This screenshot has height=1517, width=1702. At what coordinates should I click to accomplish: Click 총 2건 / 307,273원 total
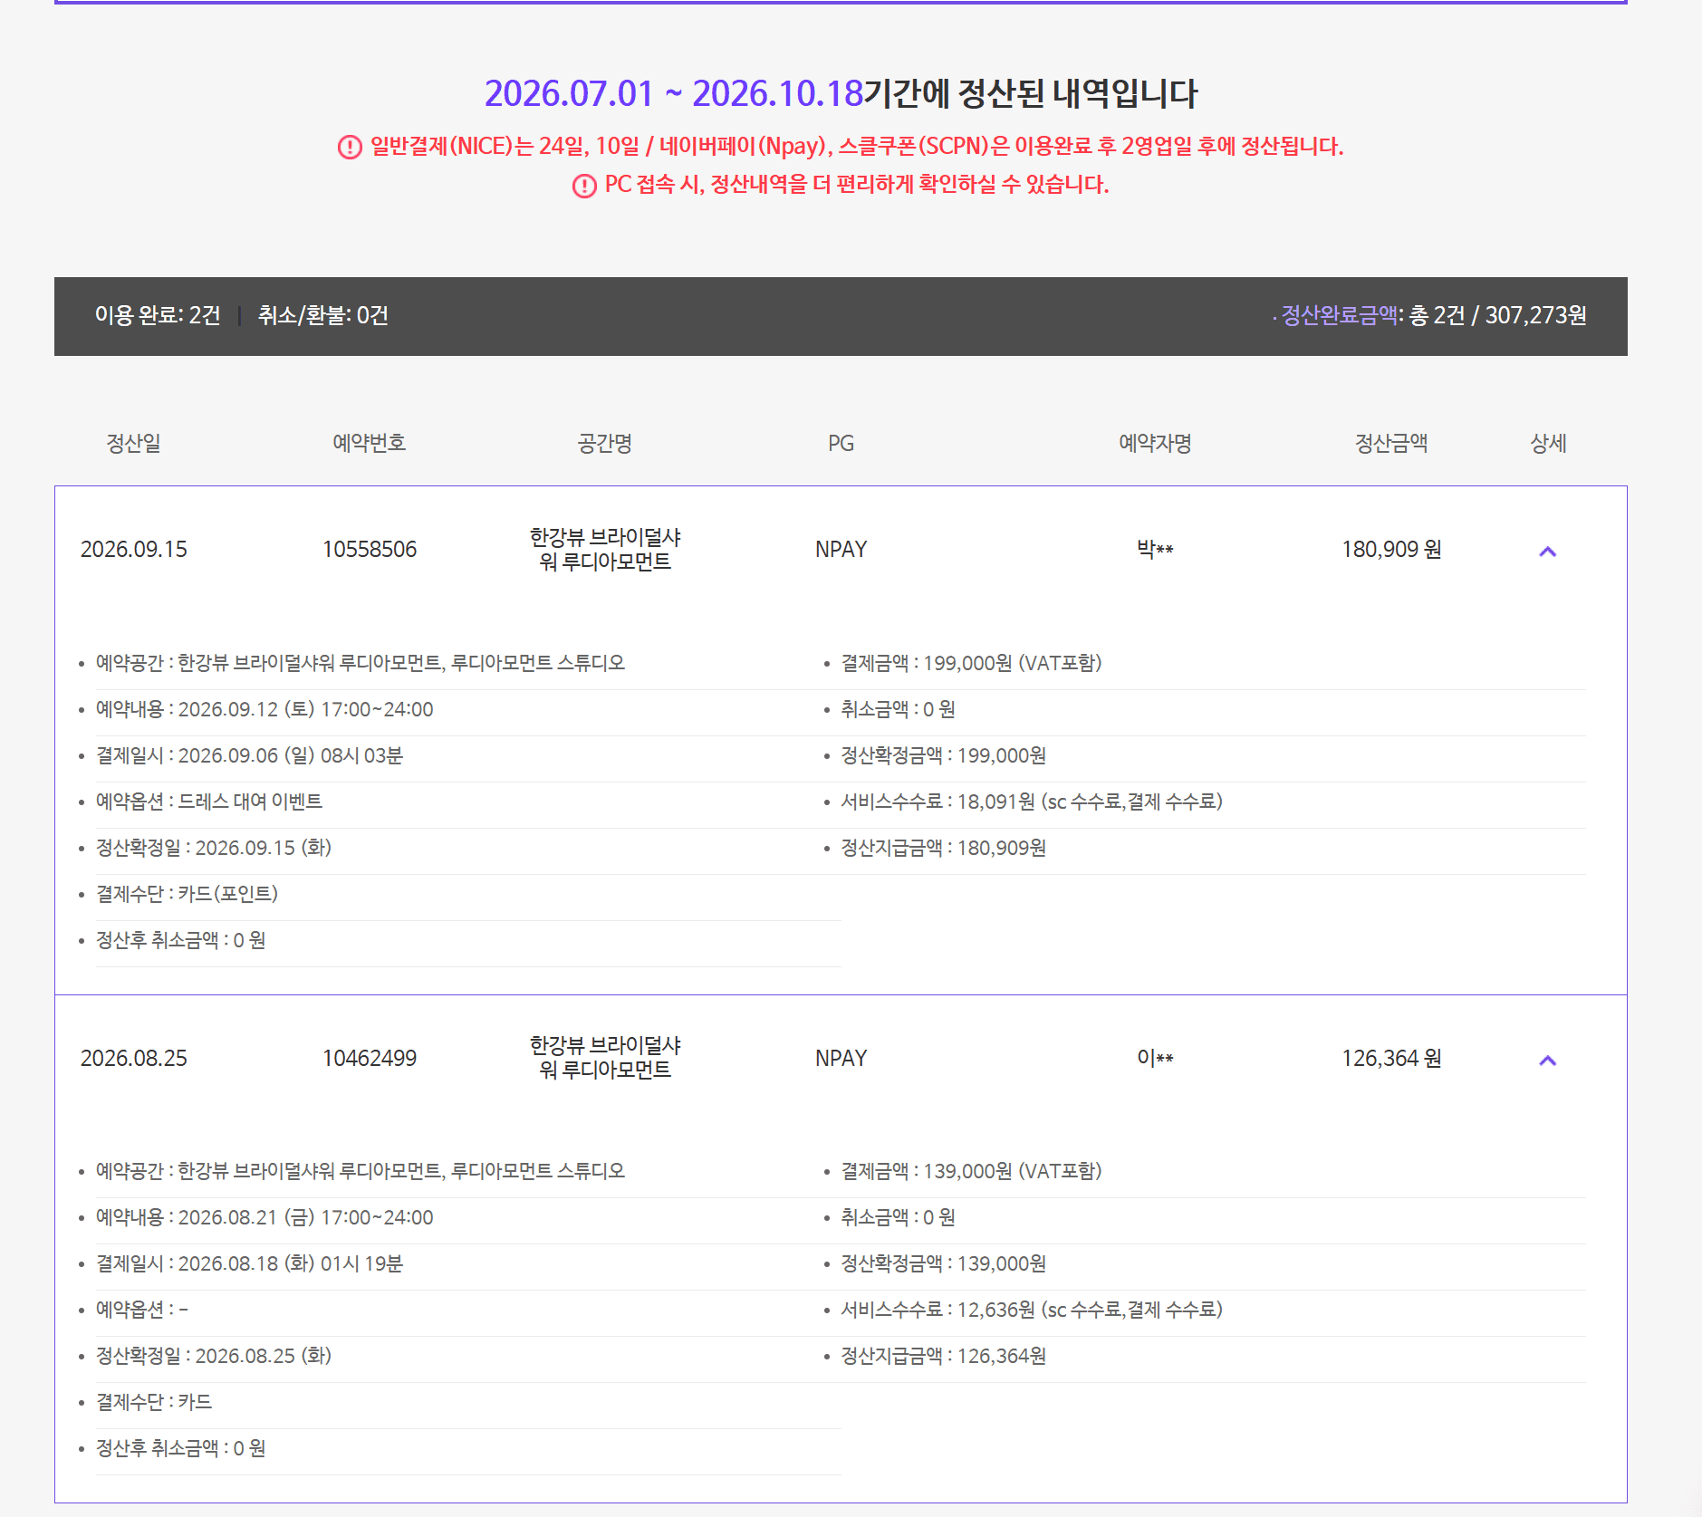pyautogui.click(x=1498, y=315)
